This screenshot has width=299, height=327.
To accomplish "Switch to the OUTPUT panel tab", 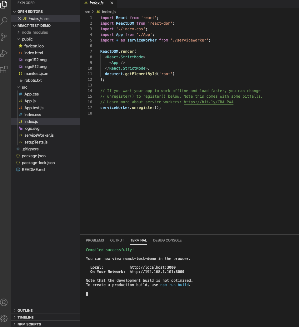I will pos(117,241).
